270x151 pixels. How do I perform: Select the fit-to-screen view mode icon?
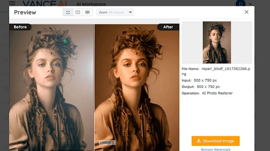pos(68,12)
